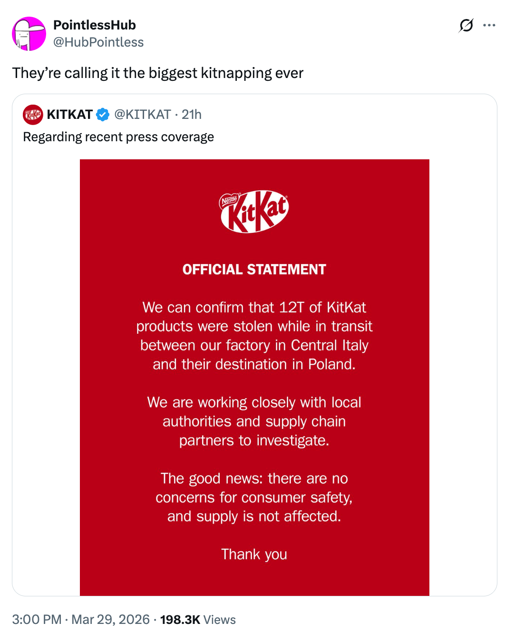Click the 21h timestamp on quoted tweet

point(193,114)
